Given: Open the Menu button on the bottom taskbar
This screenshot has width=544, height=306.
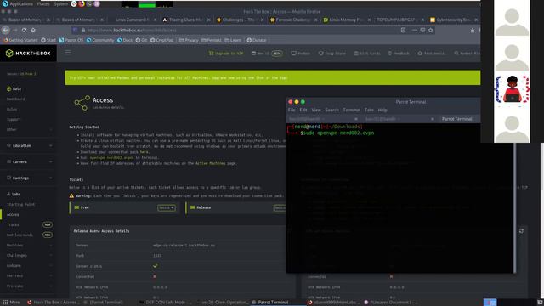Looking at the screenshot, I should click(x=11, y=303).
